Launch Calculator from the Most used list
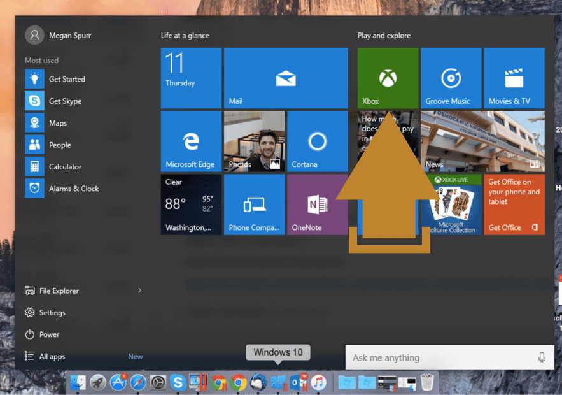Viewport: 562px width, 395px height. (x=53, y=166)
